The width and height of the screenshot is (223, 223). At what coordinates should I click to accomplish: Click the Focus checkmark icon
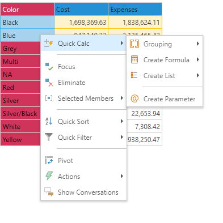click(x=49, y=67)
